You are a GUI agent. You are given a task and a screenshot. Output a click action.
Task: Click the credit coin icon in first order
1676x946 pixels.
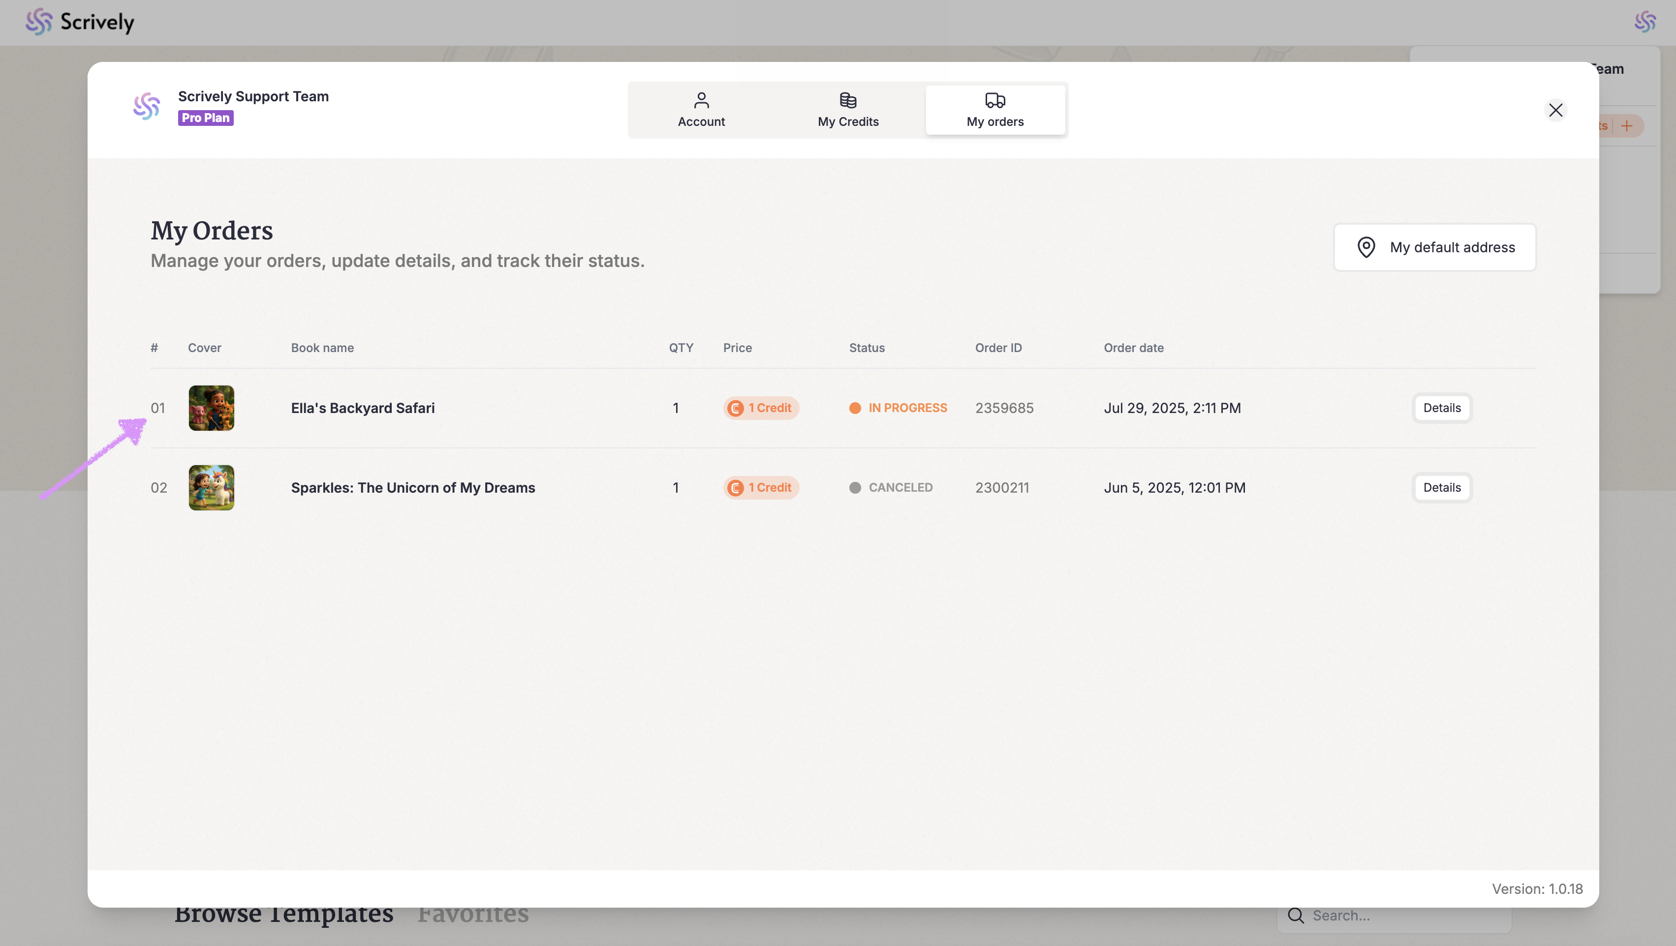736,408
